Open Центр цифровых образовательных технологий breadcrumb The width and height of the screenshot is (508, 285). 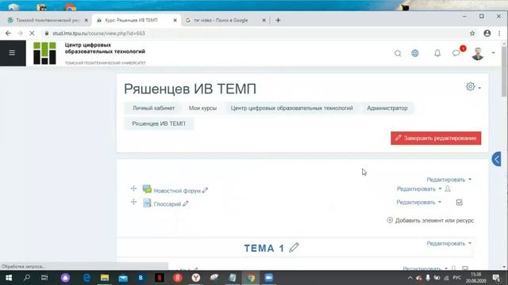click(291, 108)
